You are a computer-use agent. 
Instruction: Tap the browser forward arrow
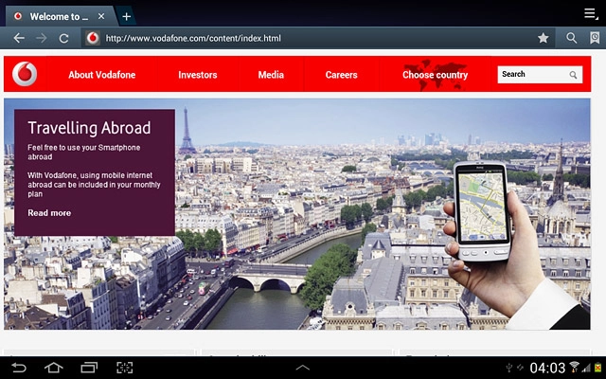pos(41,38)
